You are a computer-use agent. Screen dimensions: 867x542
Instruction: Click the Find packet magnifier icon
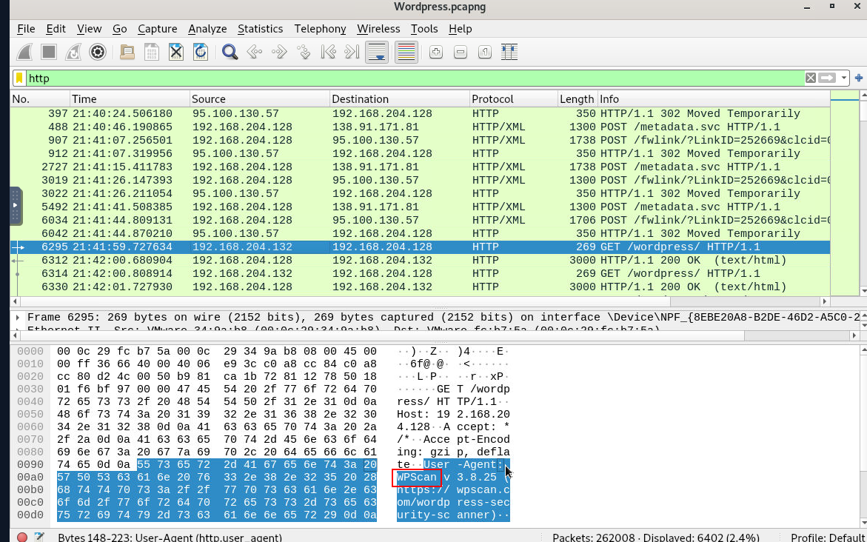230,52
